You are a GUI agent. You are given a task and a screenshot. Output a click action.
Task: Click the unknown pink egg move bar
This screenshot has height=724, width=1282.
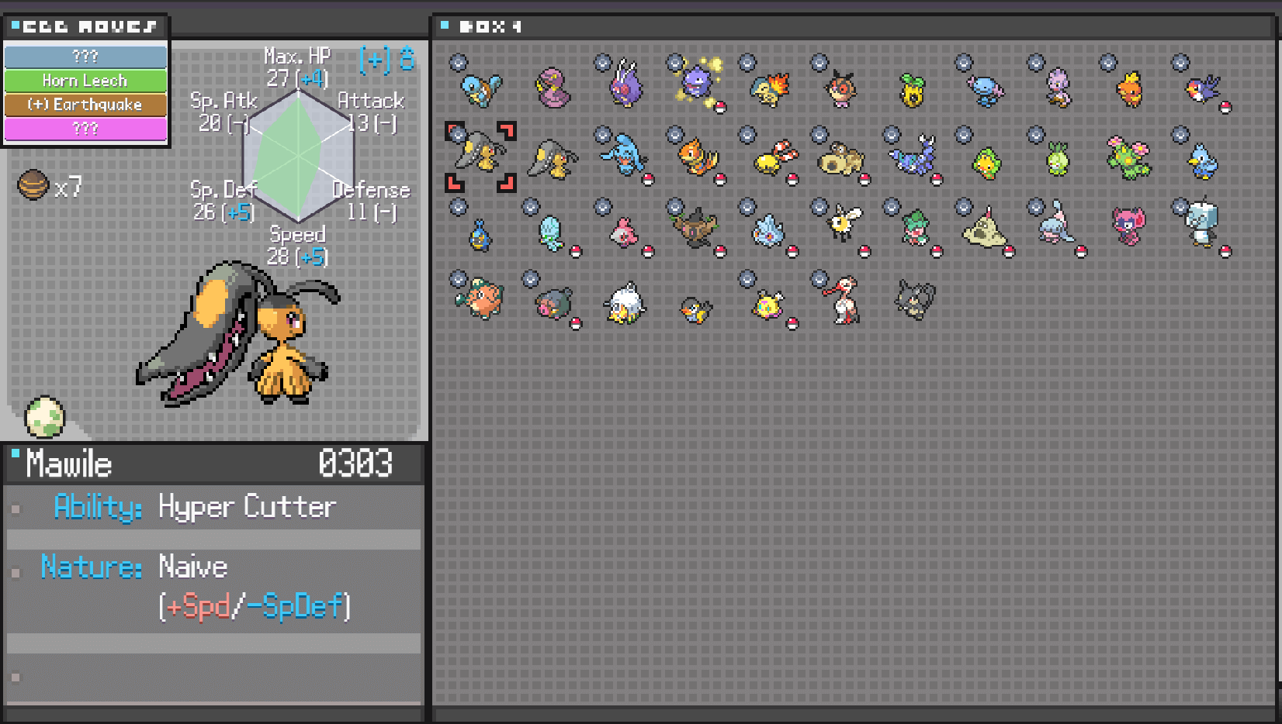[x=85, y=128]
